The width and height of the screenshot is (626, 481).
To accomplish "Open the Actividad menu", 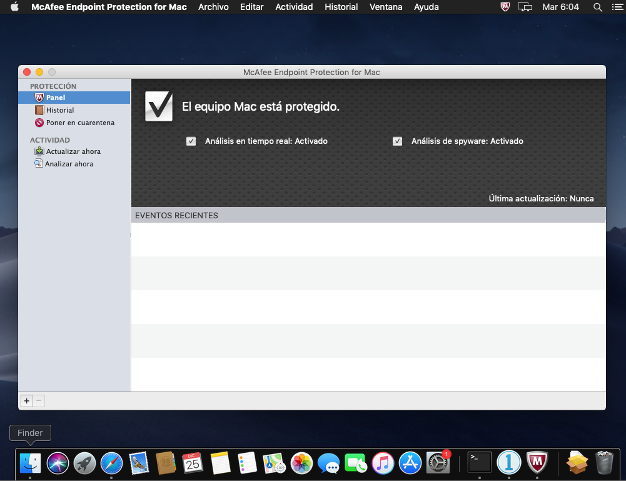I will click(294, 7).
